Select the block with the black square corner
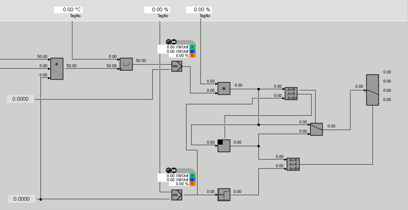The width and height of the screenshot is (408, 210). [224, 146]
